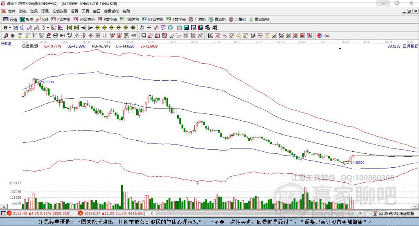Open the 交易委托 menu
Image resolution: width=419 pixels, height=226 pixels.
(111, 11)
